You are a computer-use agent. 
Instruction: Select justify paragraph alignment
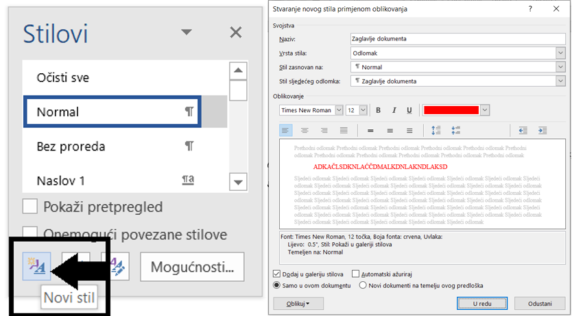(344, 130)
